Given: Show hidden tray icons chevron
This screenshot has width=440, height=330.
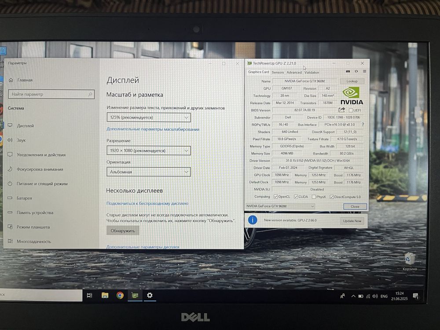Looking at the screenshot, I should [x=353, y=296].
